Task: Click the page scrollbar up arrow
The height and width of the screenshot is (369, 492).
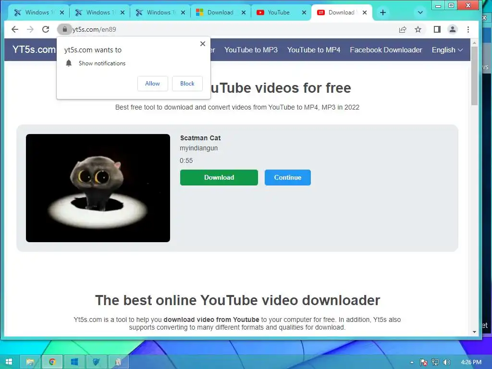Action: [474, 43]
